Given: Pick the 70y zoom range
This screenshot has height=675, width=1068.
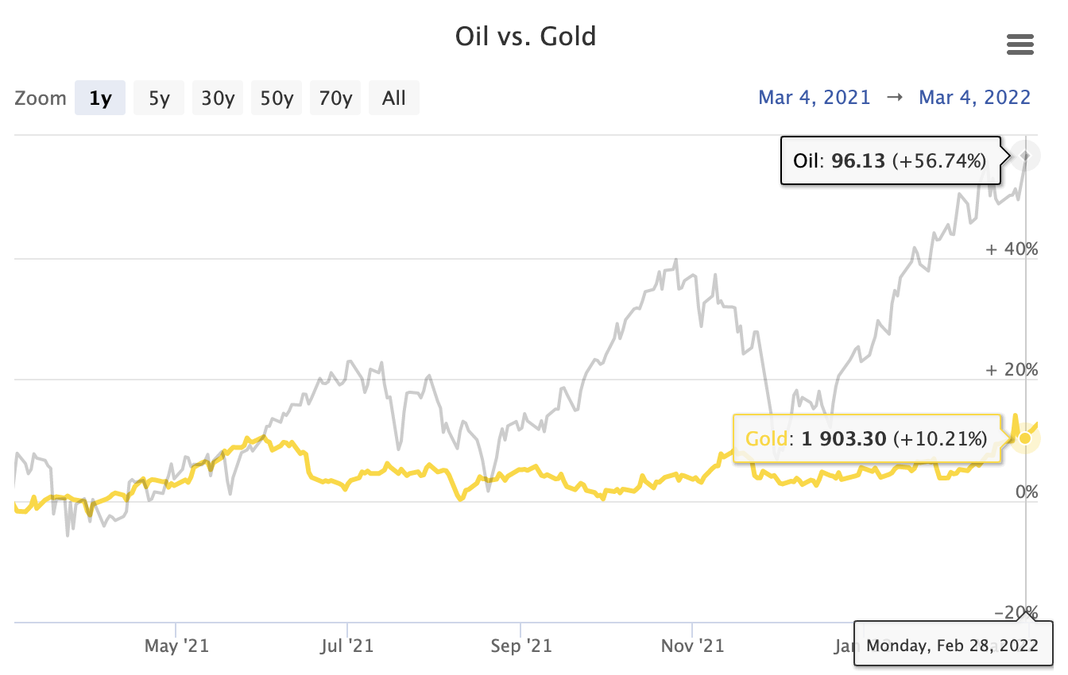Looking at the screenshot, I should (x=335, y=98).
